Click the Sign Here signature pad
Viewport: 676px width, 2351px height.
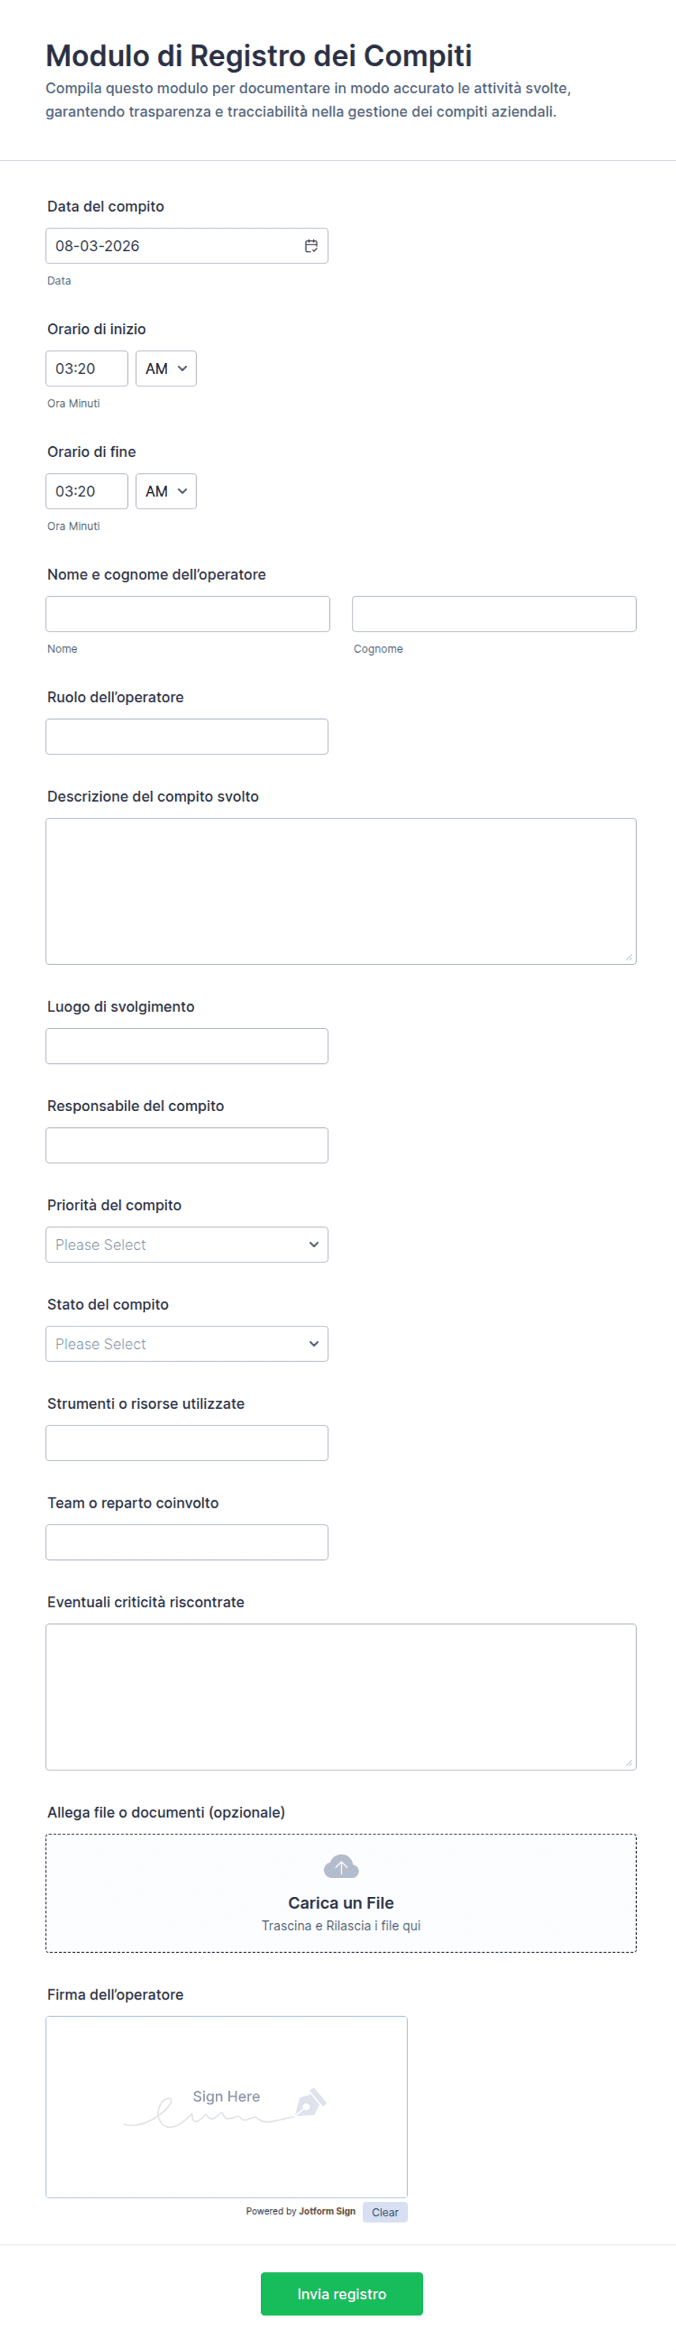[x=226, y=2107]
